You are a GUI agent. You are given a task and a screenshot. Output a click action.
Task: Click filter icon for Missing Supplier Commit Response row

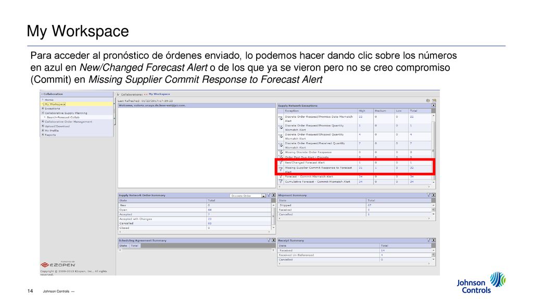click(x=281, y=169)
